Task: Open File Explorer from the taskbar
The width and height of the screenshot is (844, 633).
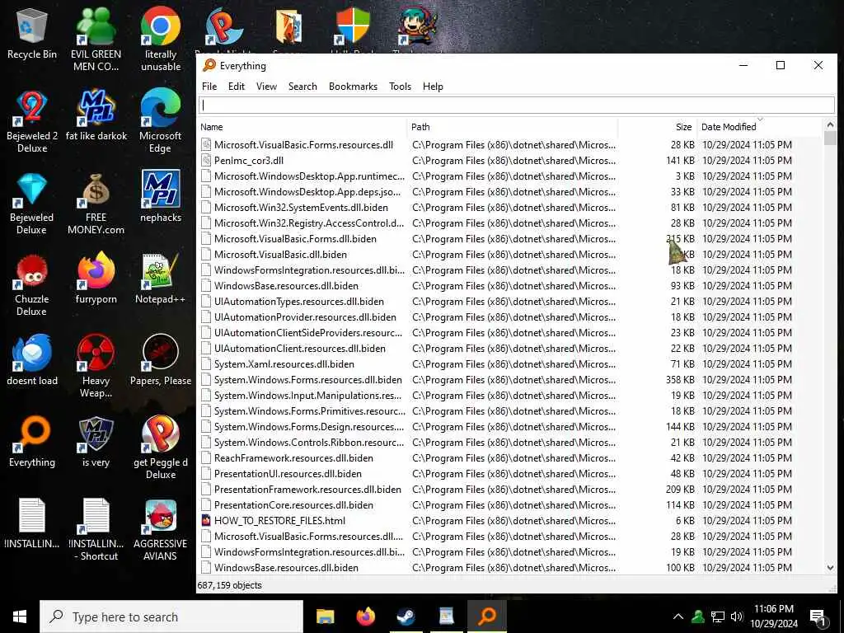Action: 325,617
